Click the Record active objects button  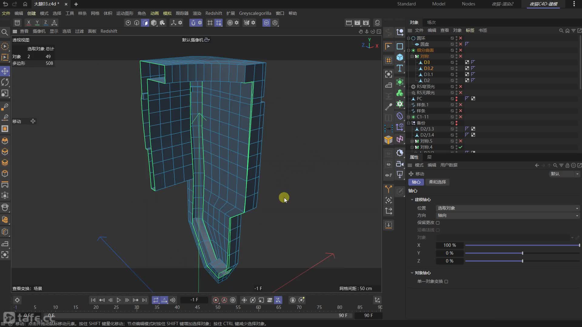coord(216,300)
